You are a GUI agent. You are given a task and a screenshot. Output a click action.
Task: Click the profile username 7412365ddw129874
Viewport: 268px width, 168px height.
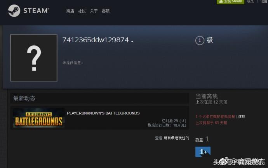point(95,40)
